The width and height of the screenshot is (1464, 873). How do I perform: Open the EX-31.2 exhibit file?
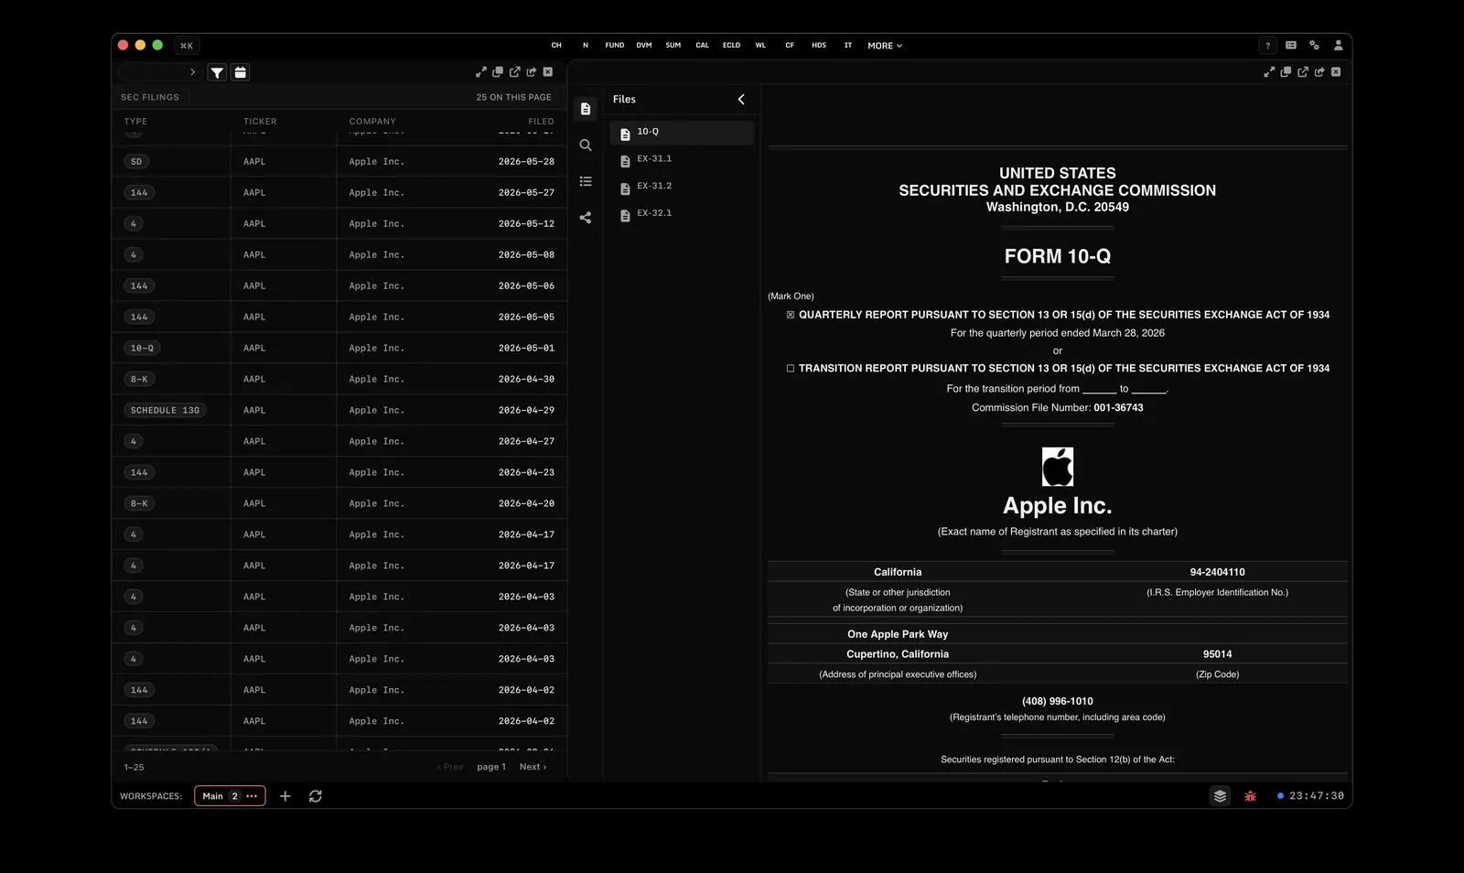(x=683, y=187)
